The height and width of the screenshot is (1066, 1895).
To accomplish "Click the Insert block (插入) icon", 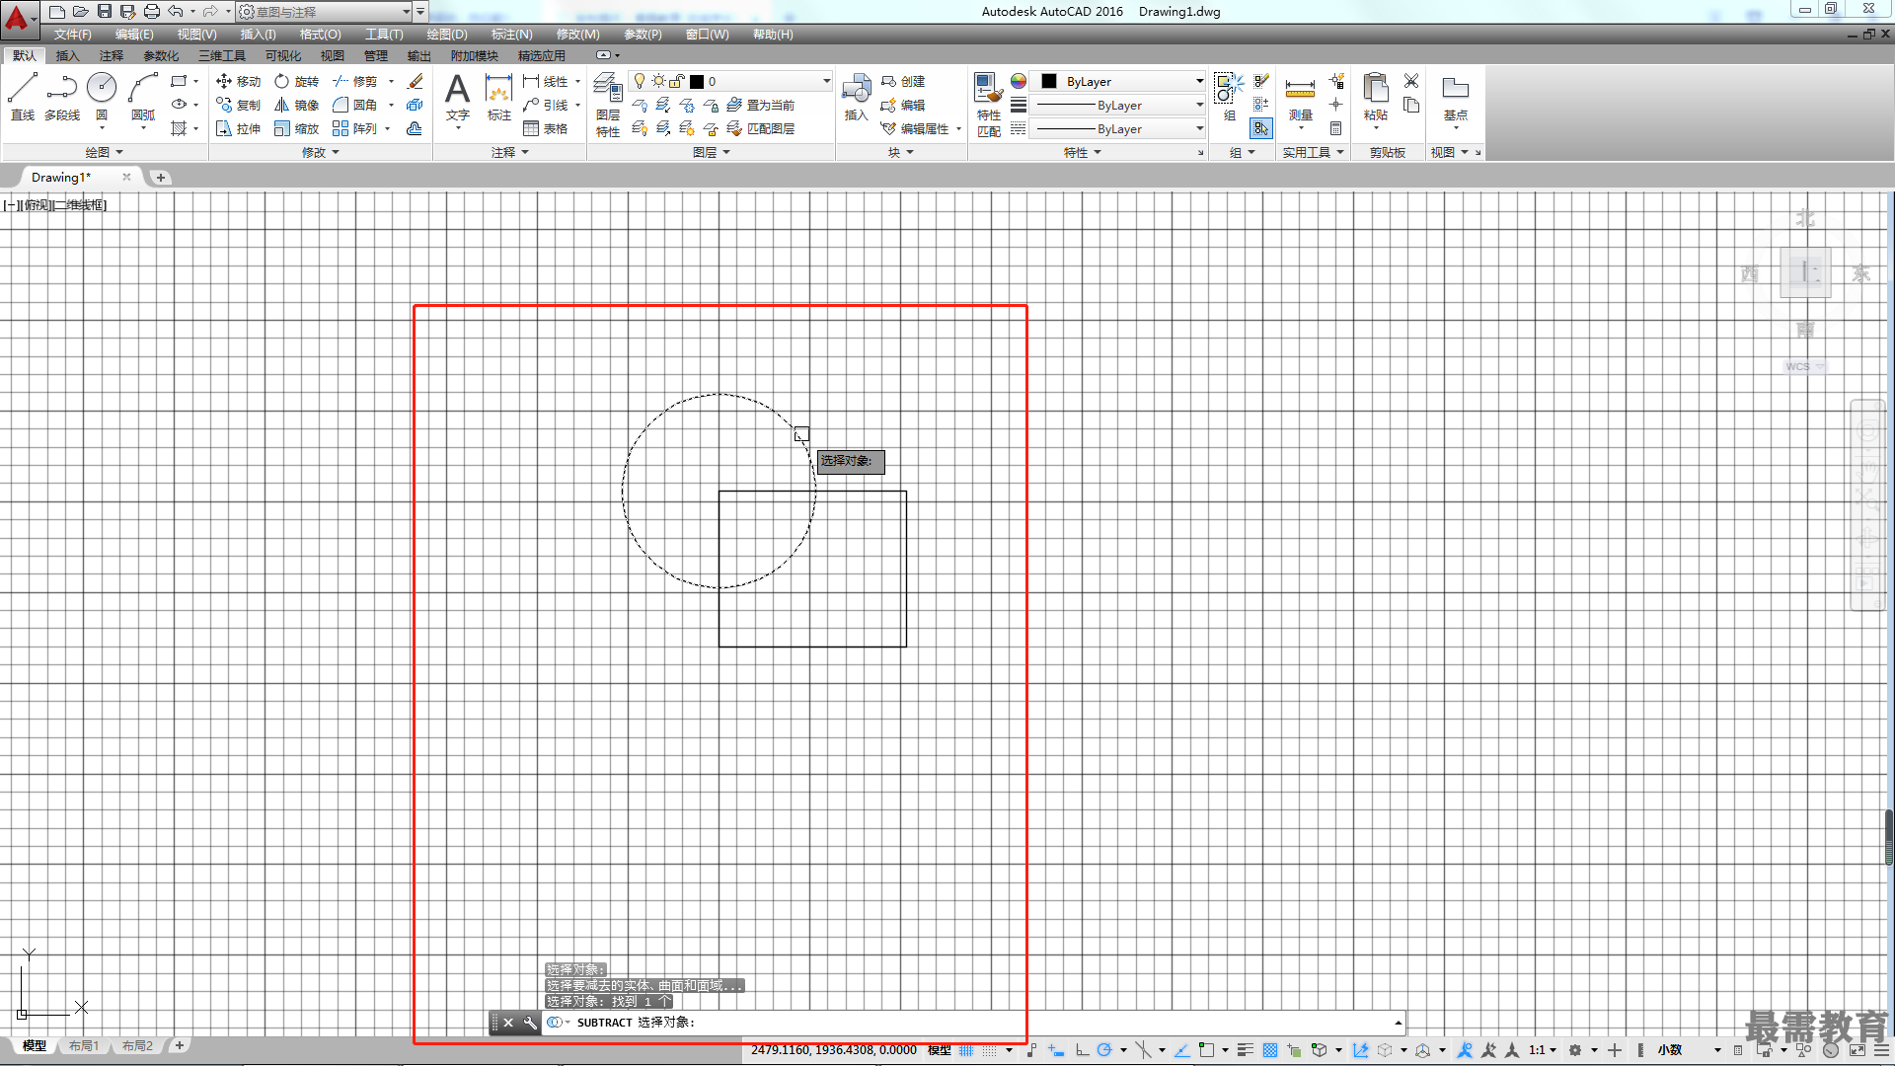I will pos(856,97).
